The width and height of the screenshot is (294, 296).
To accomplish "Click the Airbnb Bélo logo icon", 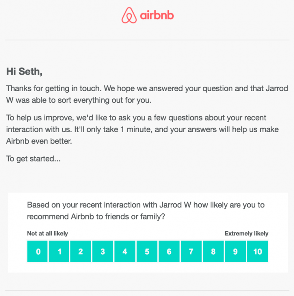I will (129, 16).
